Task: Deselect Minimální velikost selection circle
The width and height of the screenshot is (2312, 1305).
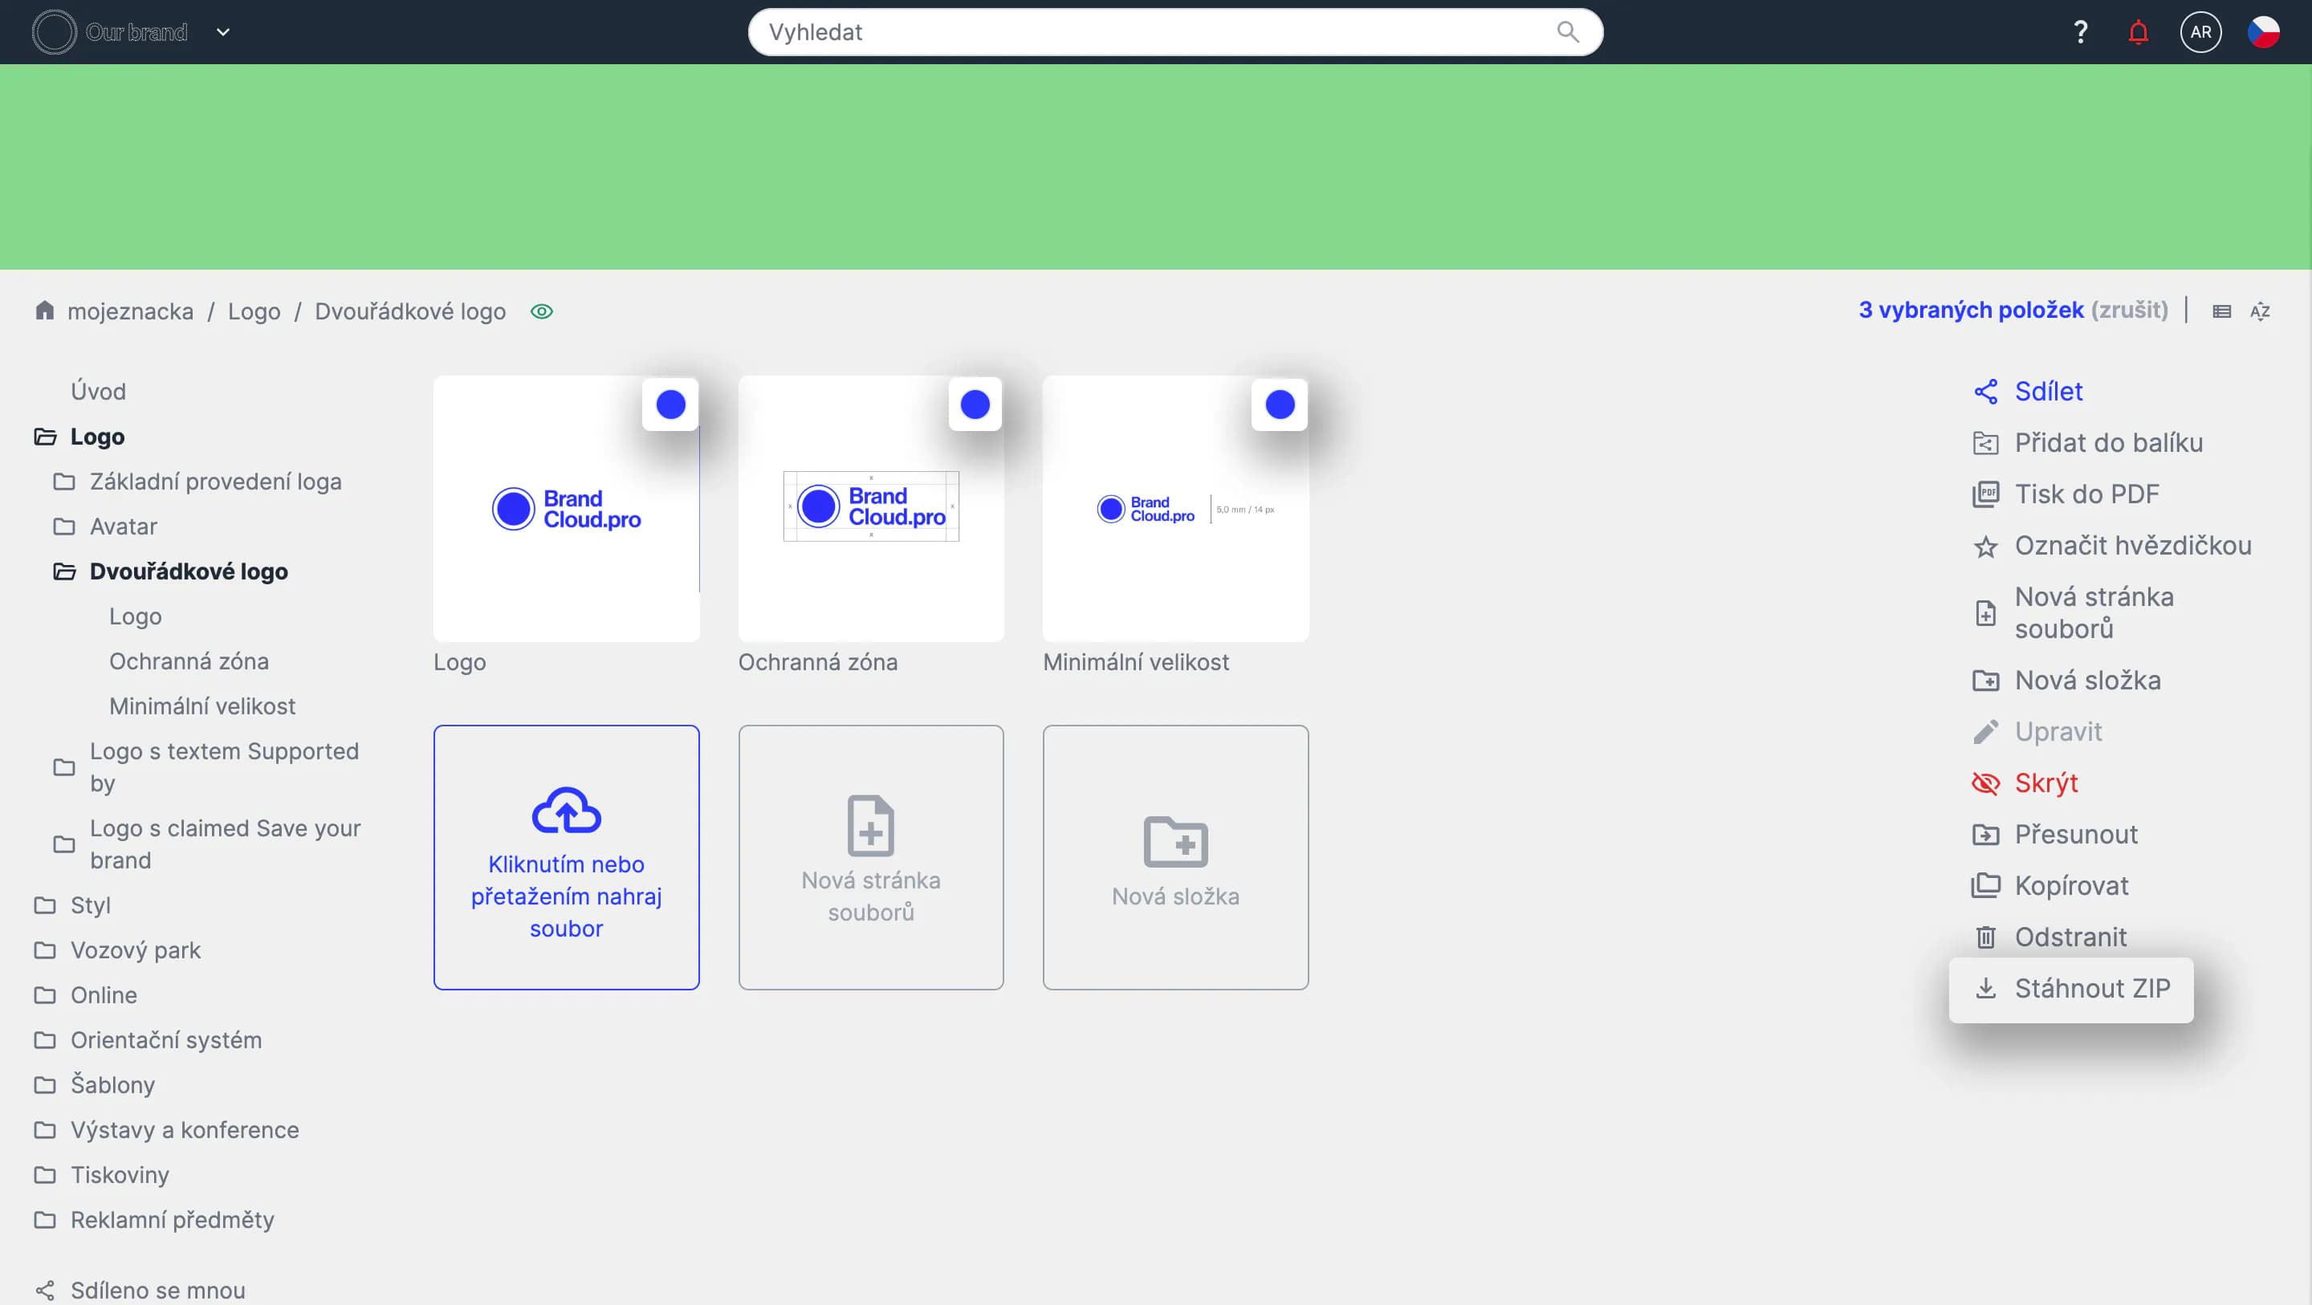Action: tap(1279, 405)
